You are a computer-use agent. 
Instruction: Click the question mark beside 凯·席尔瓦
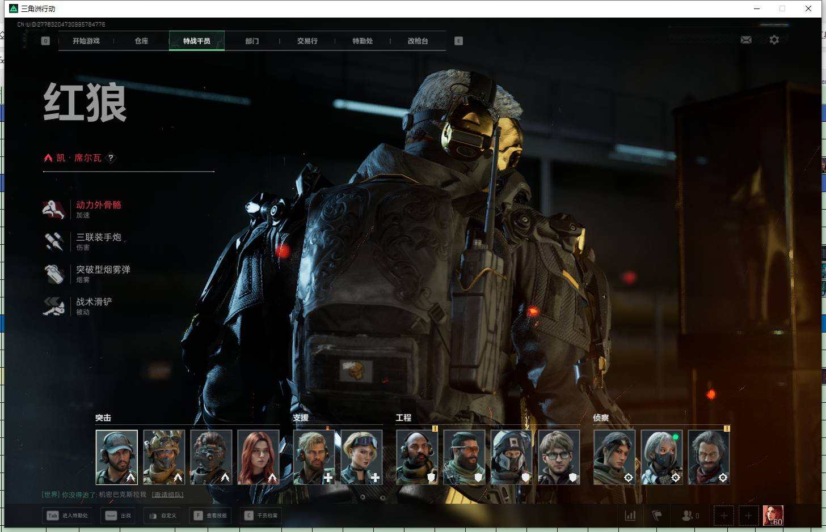click(111, 158)
